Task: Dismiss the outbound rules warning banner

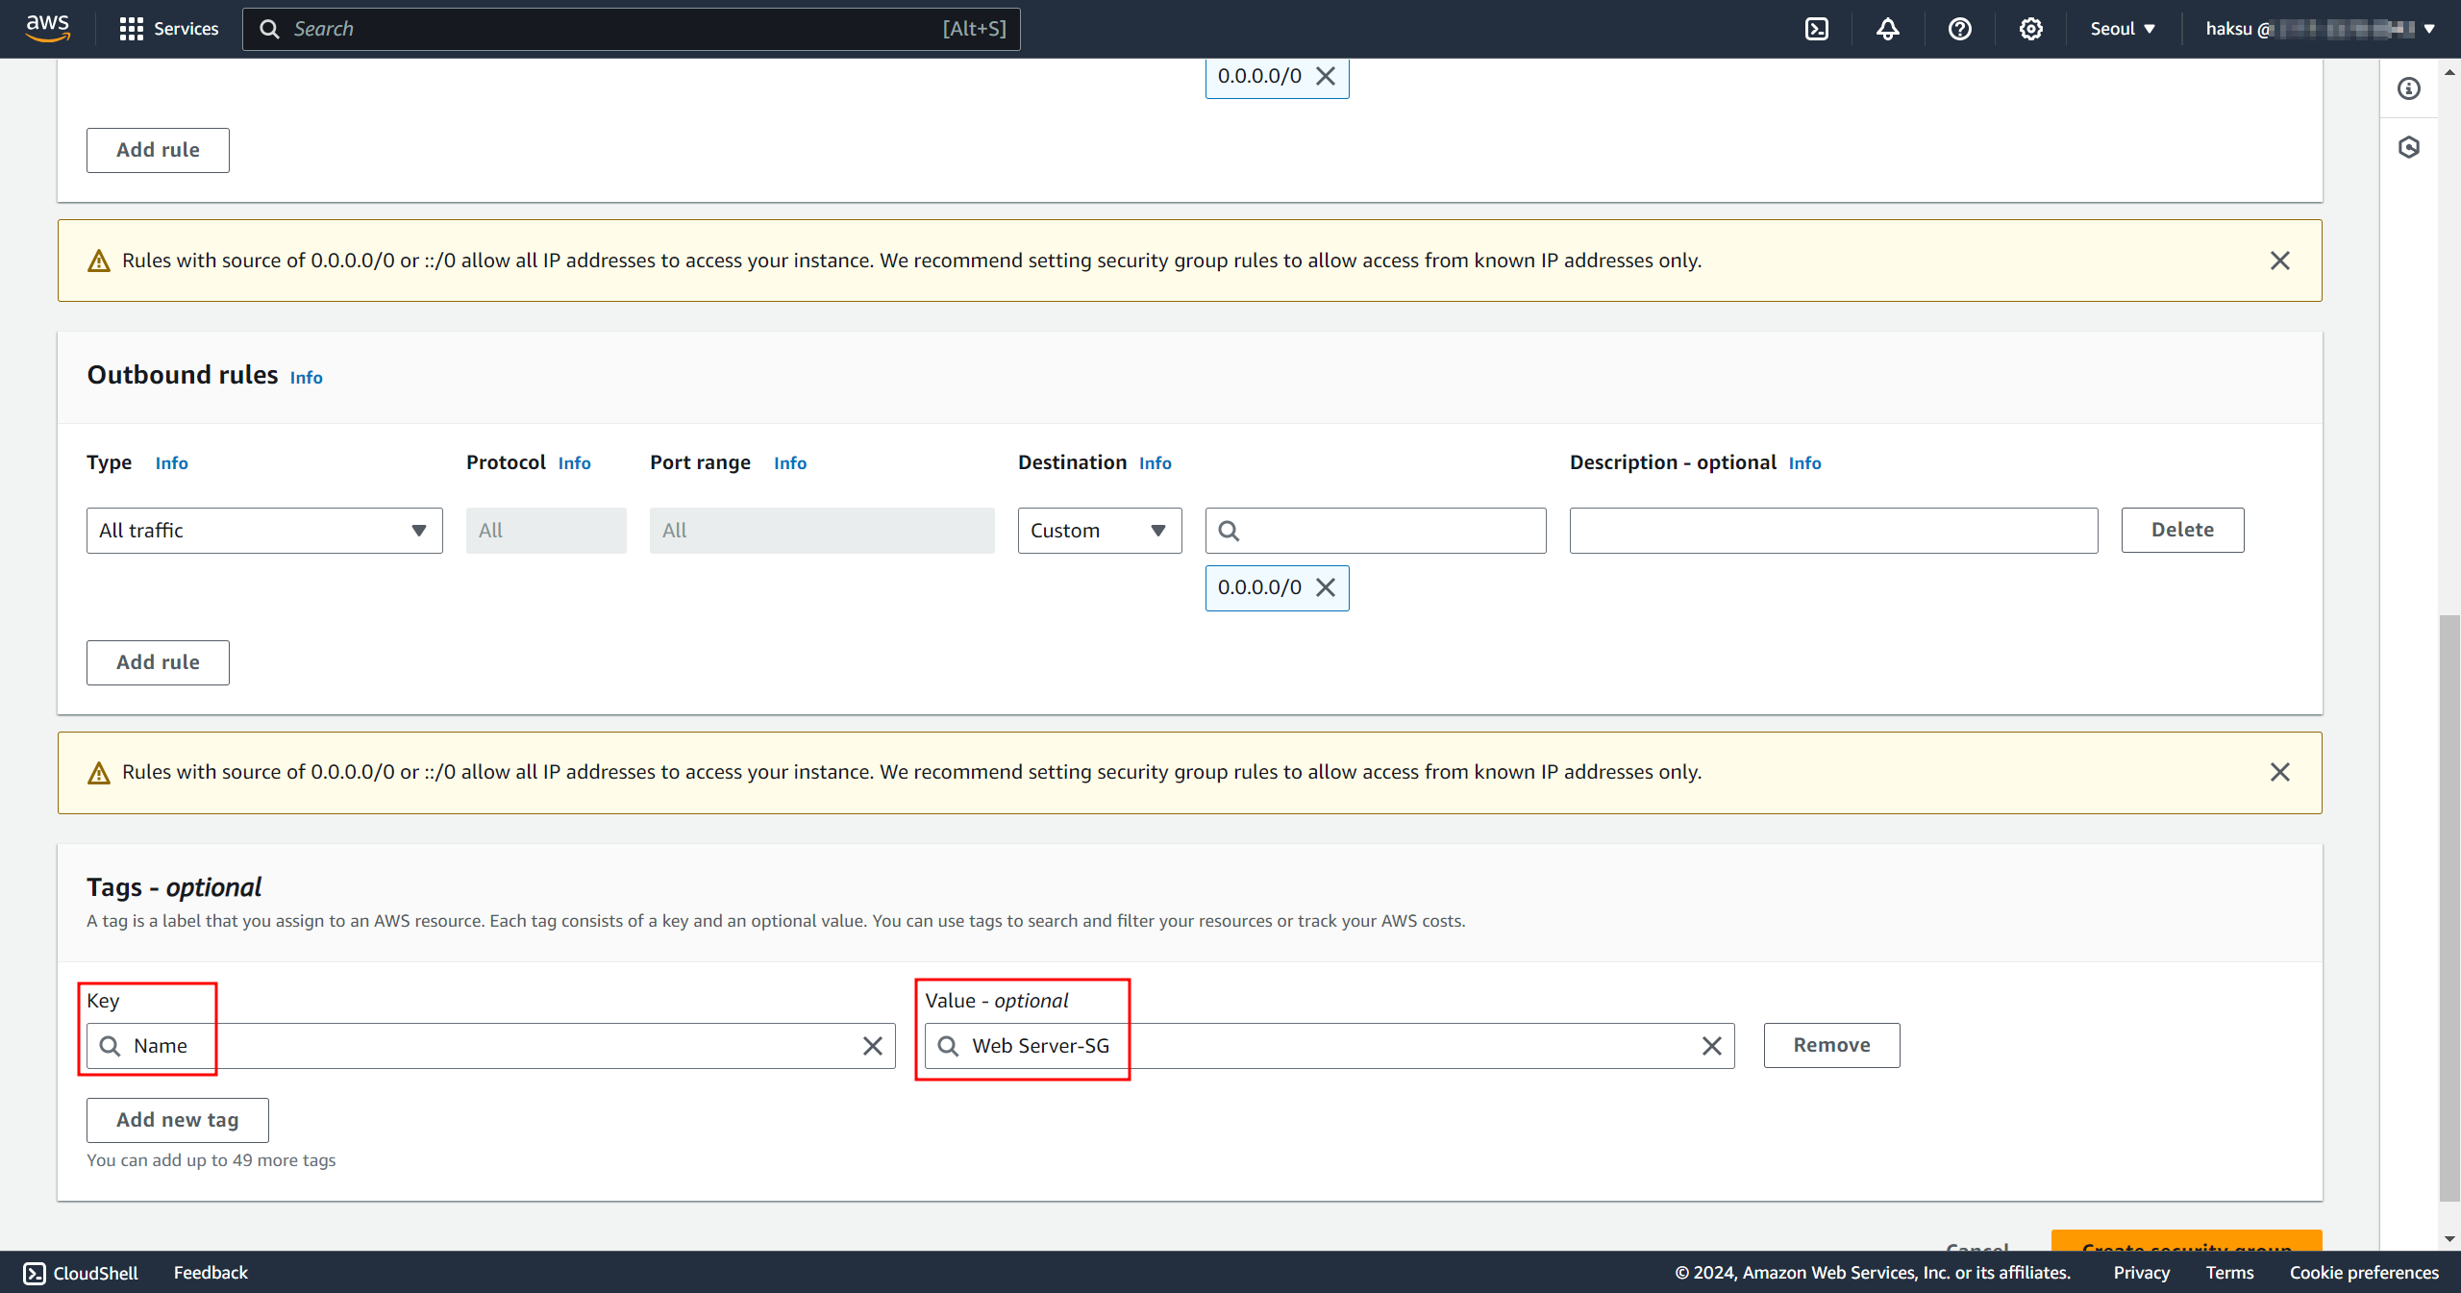Action: coord(2279,772)
